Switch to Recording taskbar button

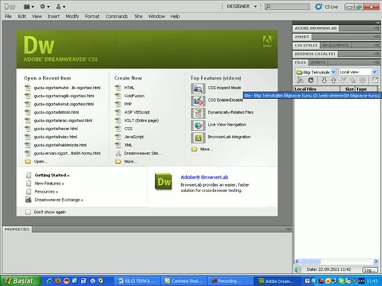[x=230, y=281]
